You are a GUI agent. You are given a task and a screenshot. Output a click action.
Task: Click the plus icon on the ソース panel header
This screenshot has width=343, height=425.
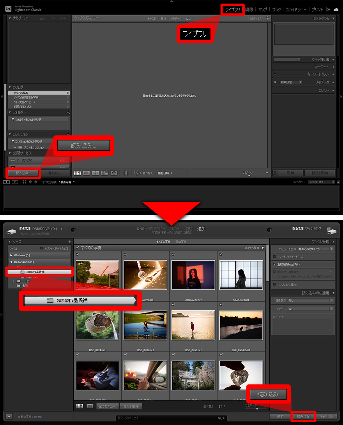click(x=69, y=242)
